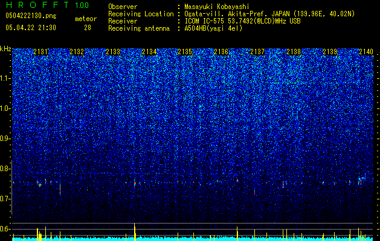Click the meteor count value 28

pos(88,28)
